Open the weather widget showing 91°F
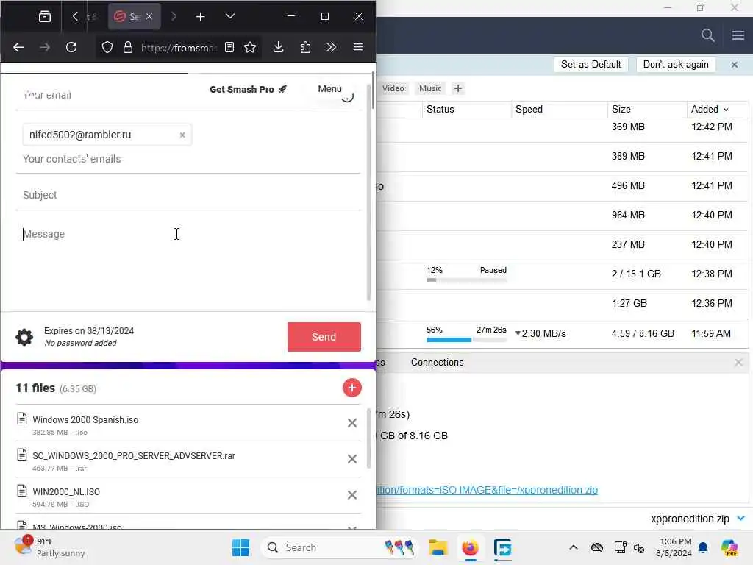 pyautogui.click(x=49, y=547)
